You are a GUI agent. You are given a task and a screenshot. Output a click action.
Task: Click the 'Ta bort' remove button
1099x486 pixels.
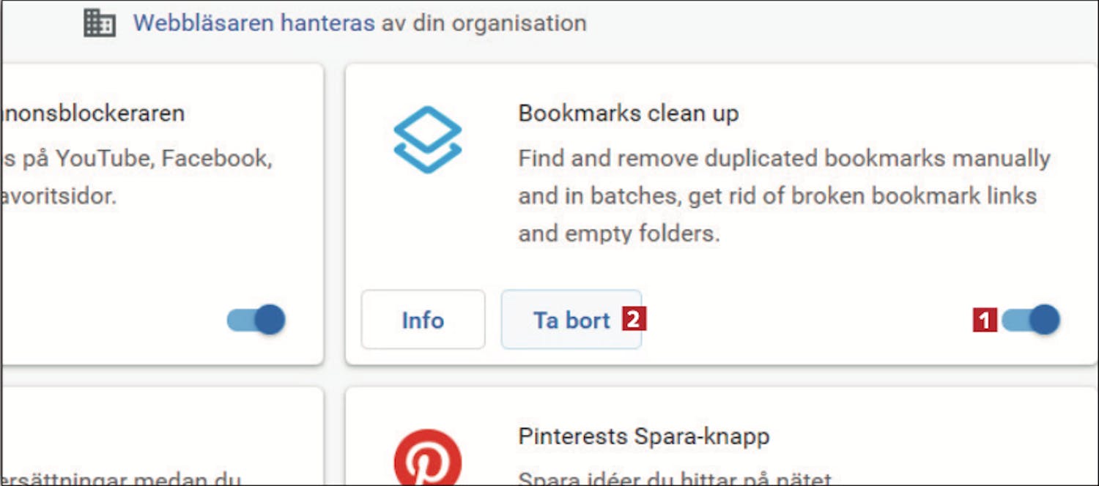571,320
